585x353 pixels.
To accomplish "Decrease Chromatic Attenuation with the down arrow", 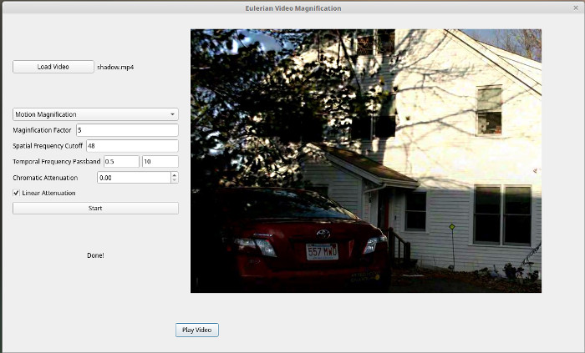I will [174, 180].
